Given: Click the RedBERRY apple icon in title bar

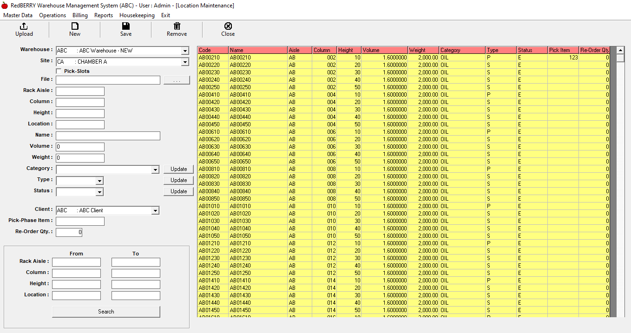Looking at the screenshot, I should 5,6.
